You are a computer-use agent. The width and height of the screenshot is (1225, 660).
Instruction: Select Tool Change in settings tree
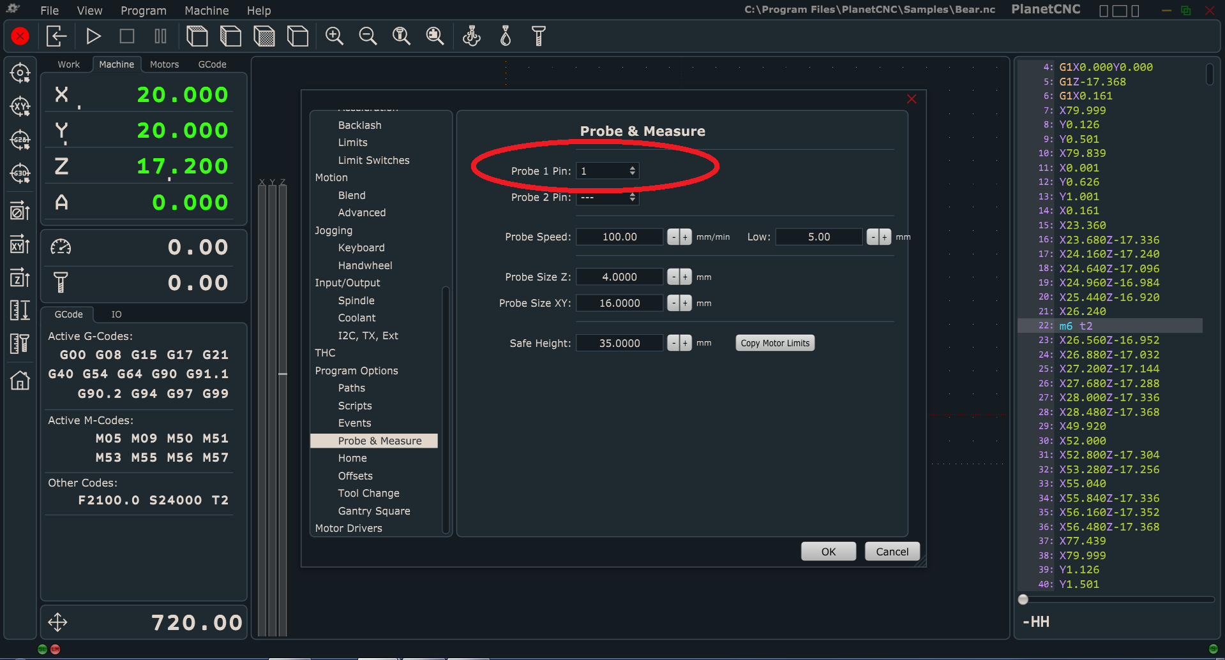pos(368,494)
